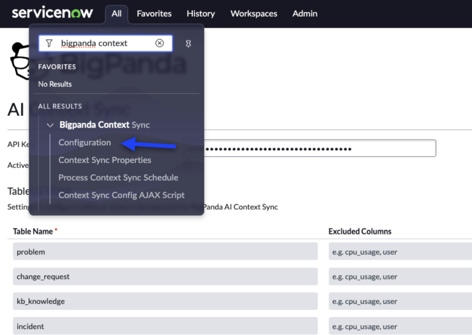Click the ServiceNow logo
Image resolution: width=472 pixels, height=335 pixels.
52,13
